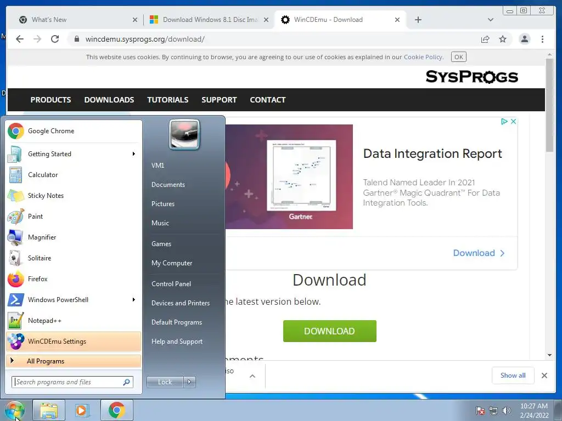Launch Notepad++ from Start menu
562x421 pixels.
tap(74, 320)
